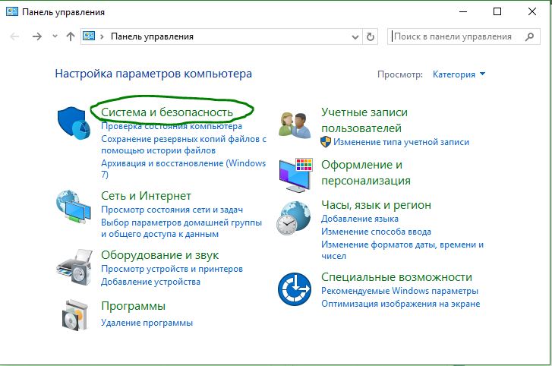Open the recent locations dropdown arrow
This screenshot has height=366, width=552.
(x=55, y=36)
